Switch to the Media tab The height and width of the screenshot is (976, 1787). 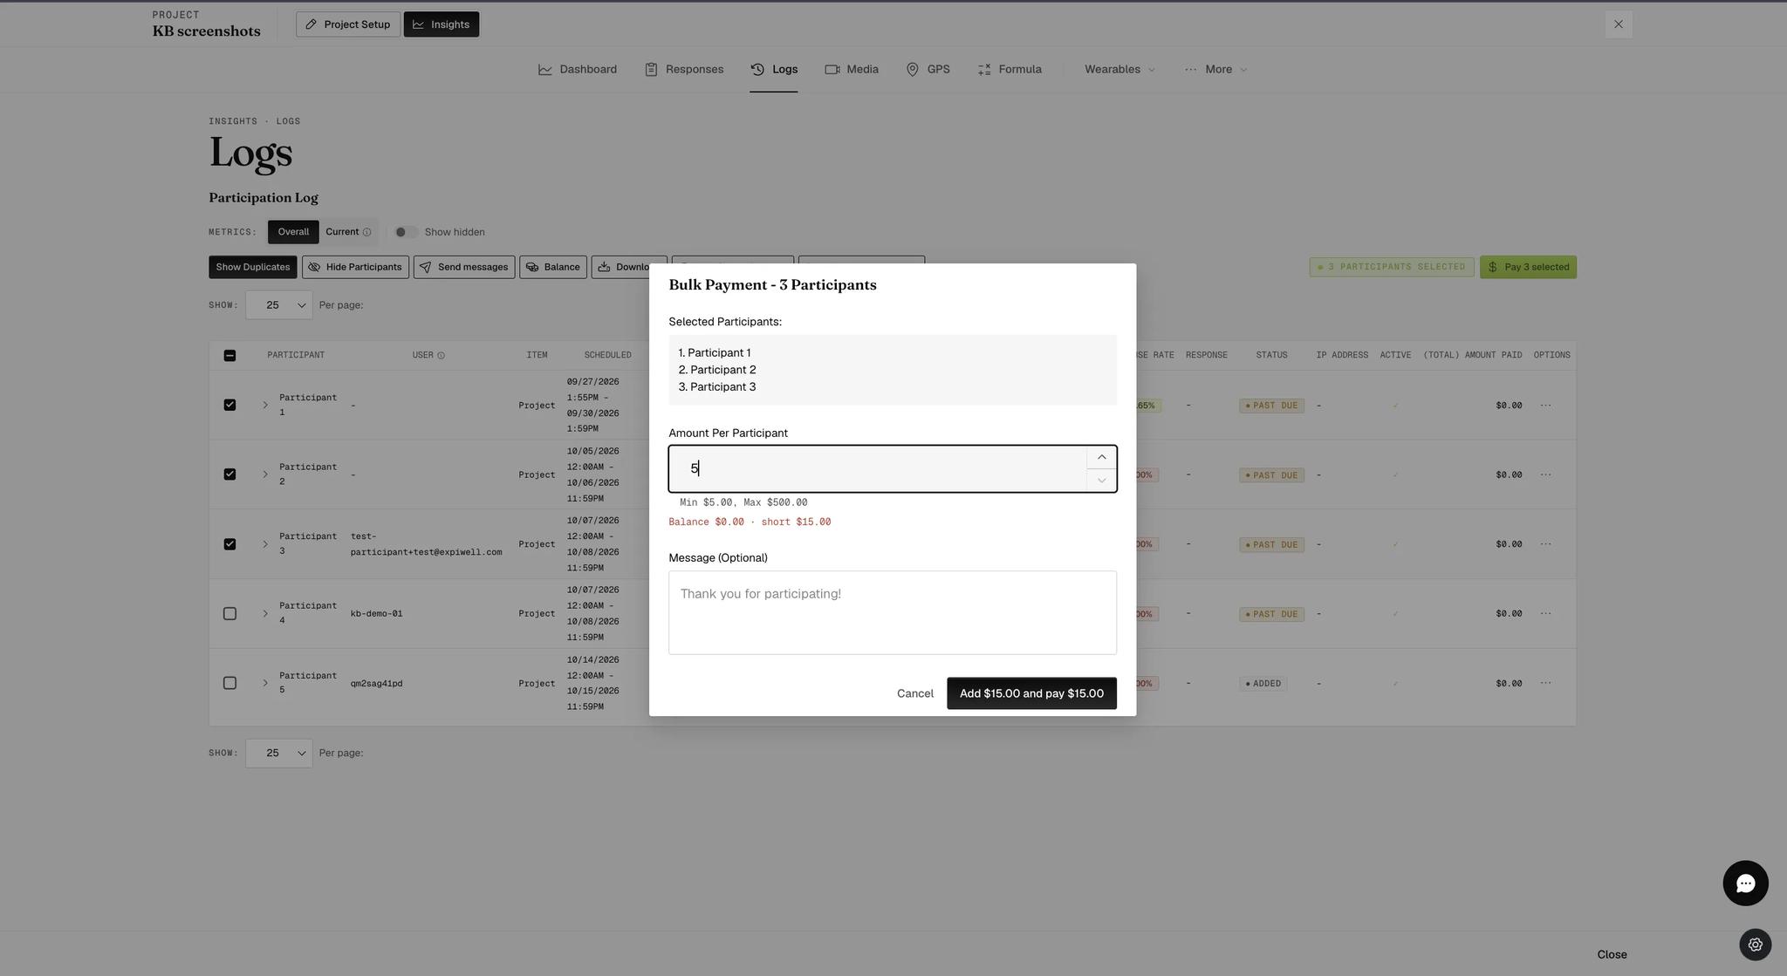(x=852, y=70)
